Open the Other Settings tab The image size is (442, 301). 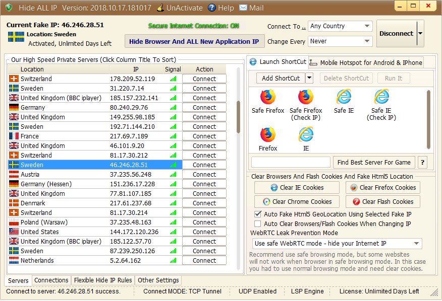[158, 280]
